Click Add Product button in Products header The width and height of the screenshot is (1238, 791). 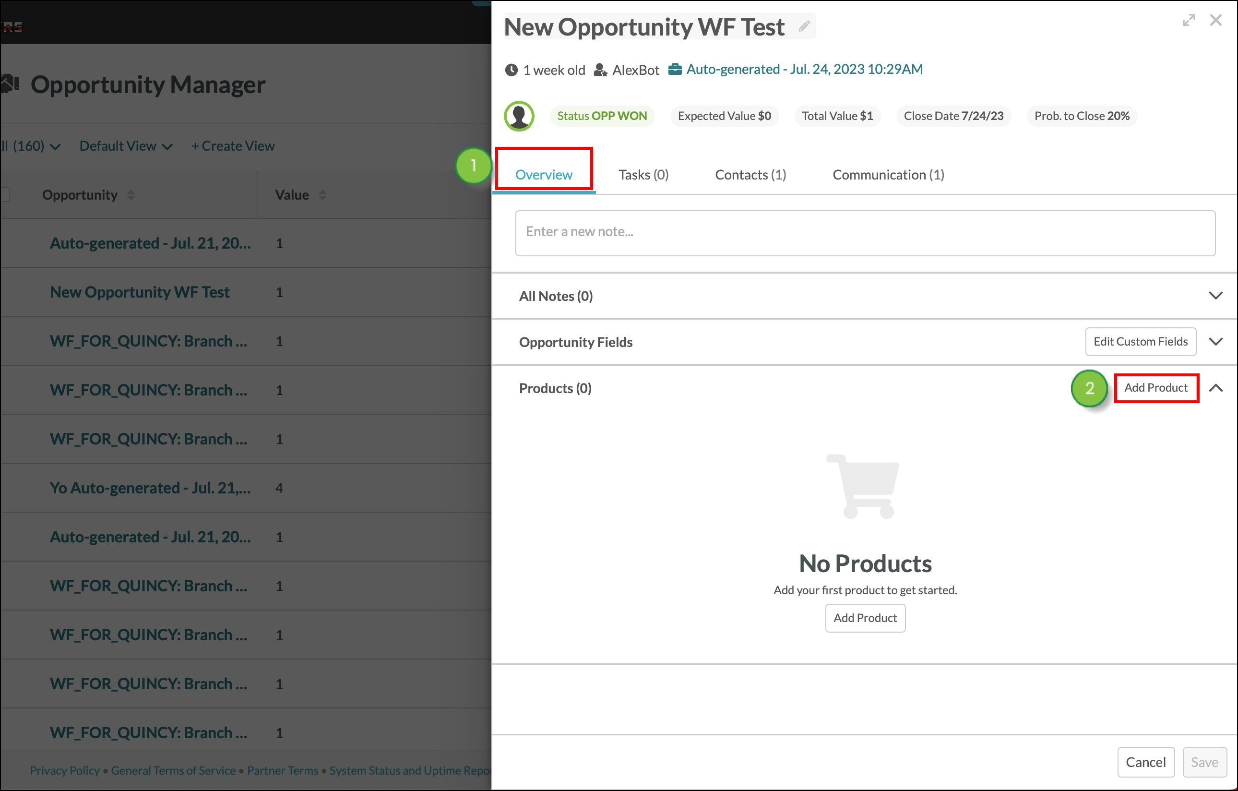[1156, 387]
